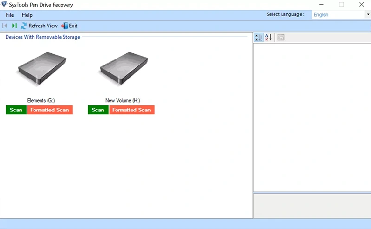Click the green next step arrow icon
Viewport: 371px width, 229px height.
14,26
